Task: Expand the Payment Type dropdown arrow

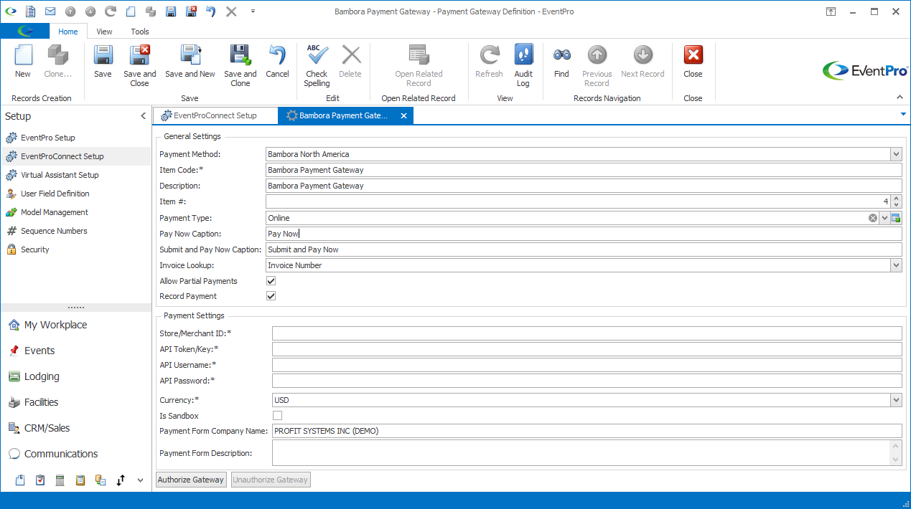Action: click(x=884, y=218)
